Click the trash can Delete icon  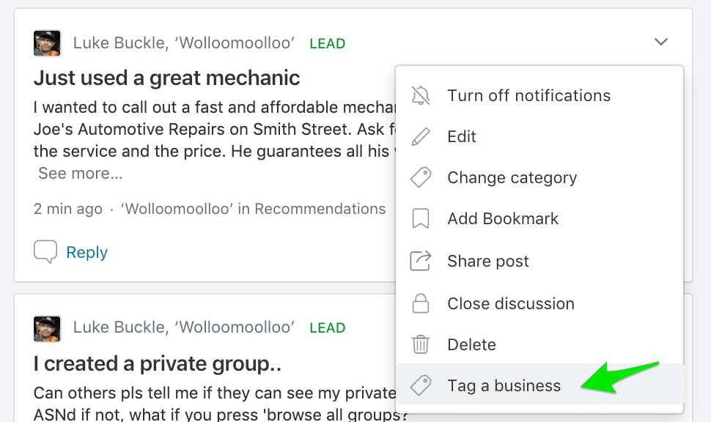click(420, 344)
